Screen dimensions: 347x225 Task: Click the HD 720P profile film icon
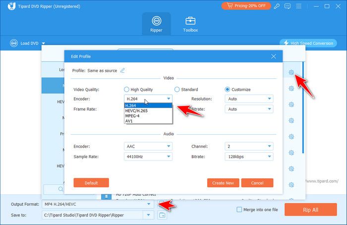[x=106, y=196]
